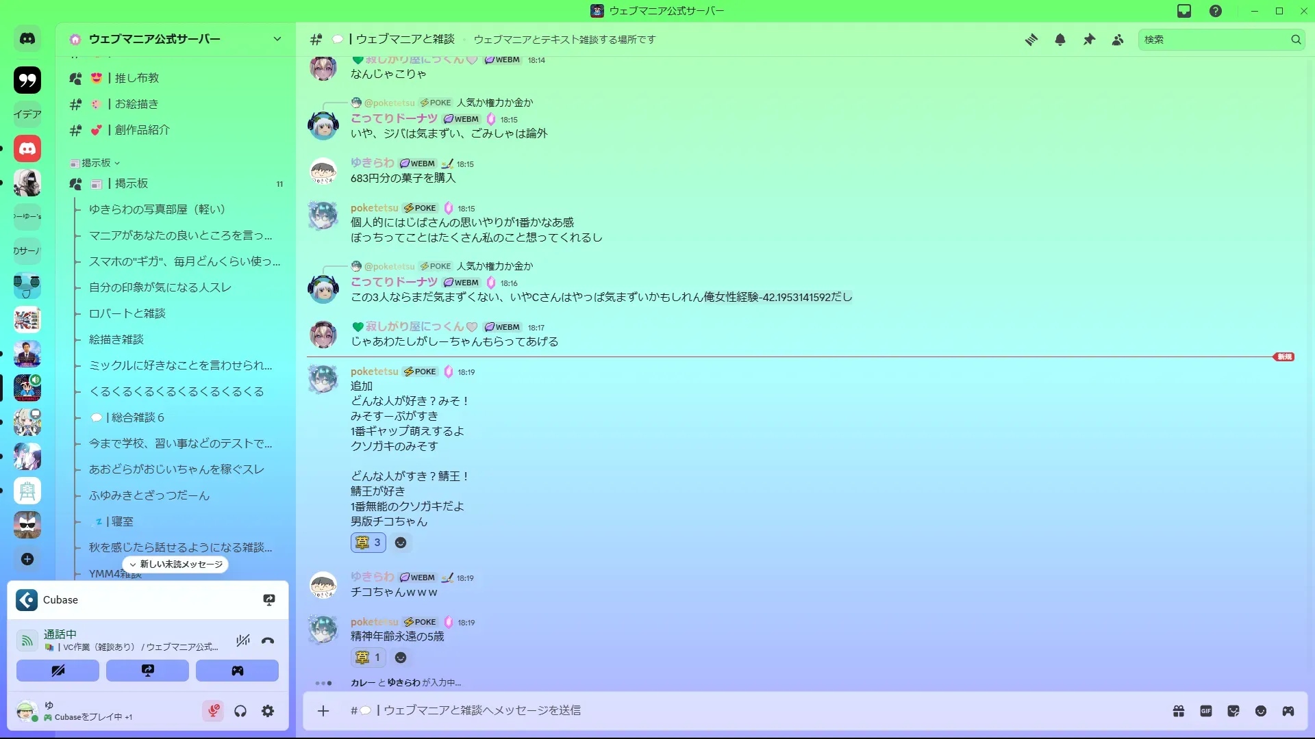Toggle headphone deafen
1315x739 pixels.
(240, 711)
